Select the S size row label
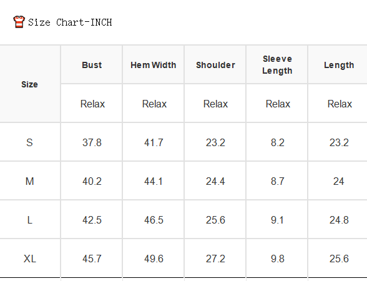 pyautogui.click(x=29, y=142)
